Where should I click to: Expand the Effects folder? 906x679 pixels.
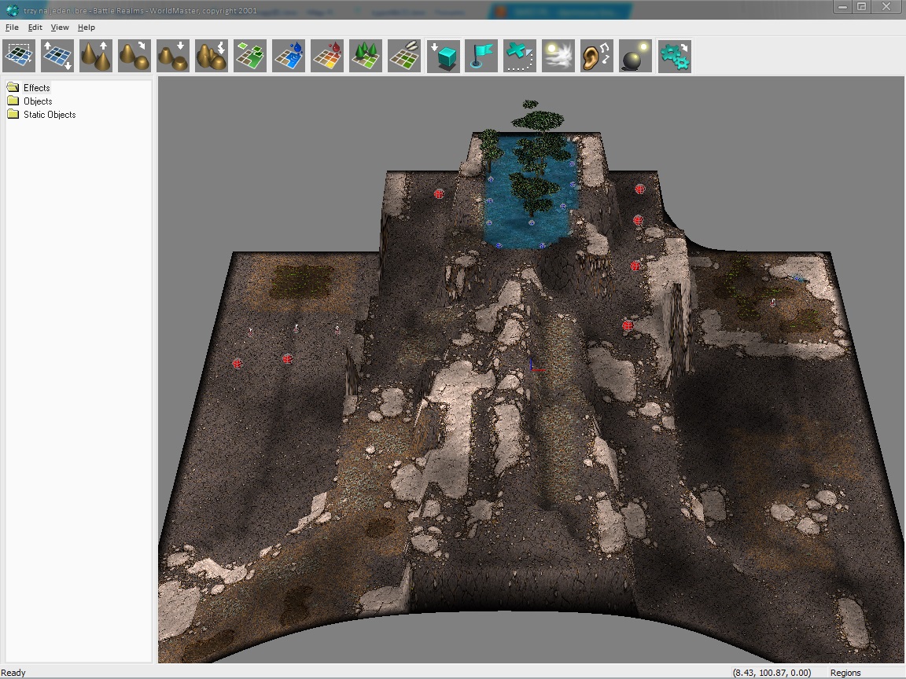click(x=36, y=88)
